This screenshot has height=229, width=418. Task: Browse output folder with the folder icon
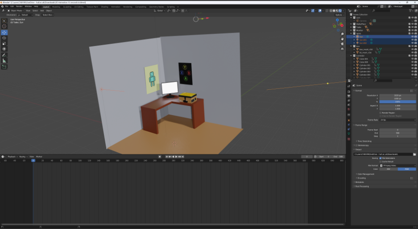click(x=414, y=154)
